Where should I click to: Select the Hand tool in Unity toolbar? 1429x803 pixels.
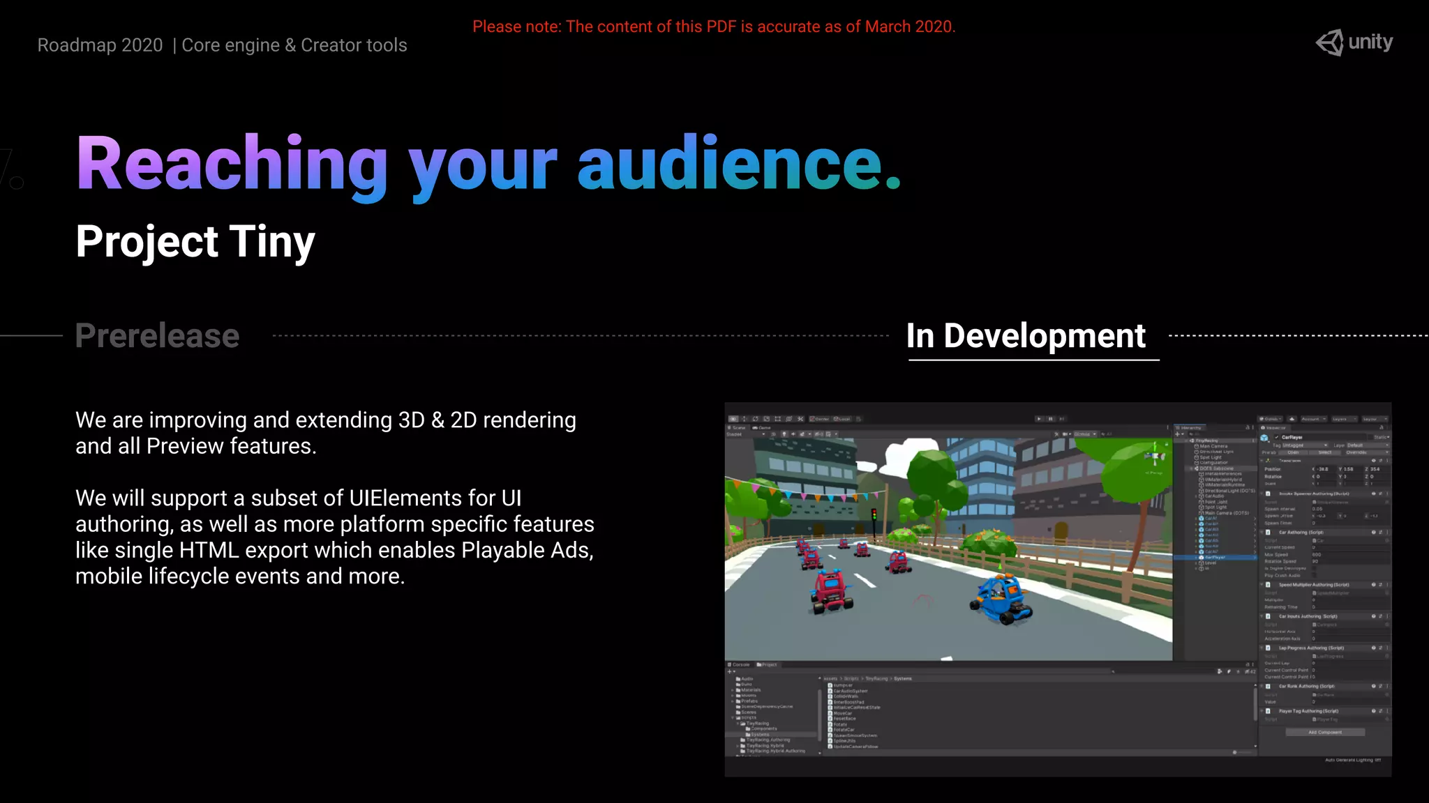point(733,419)
